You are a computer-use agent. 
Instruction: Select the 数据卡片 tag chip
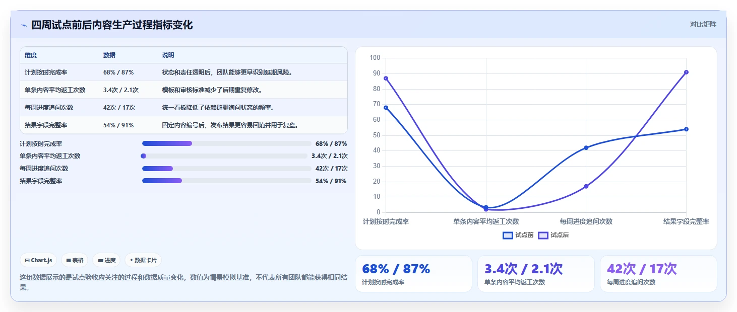pyautogui.click(x=143, y=260)
